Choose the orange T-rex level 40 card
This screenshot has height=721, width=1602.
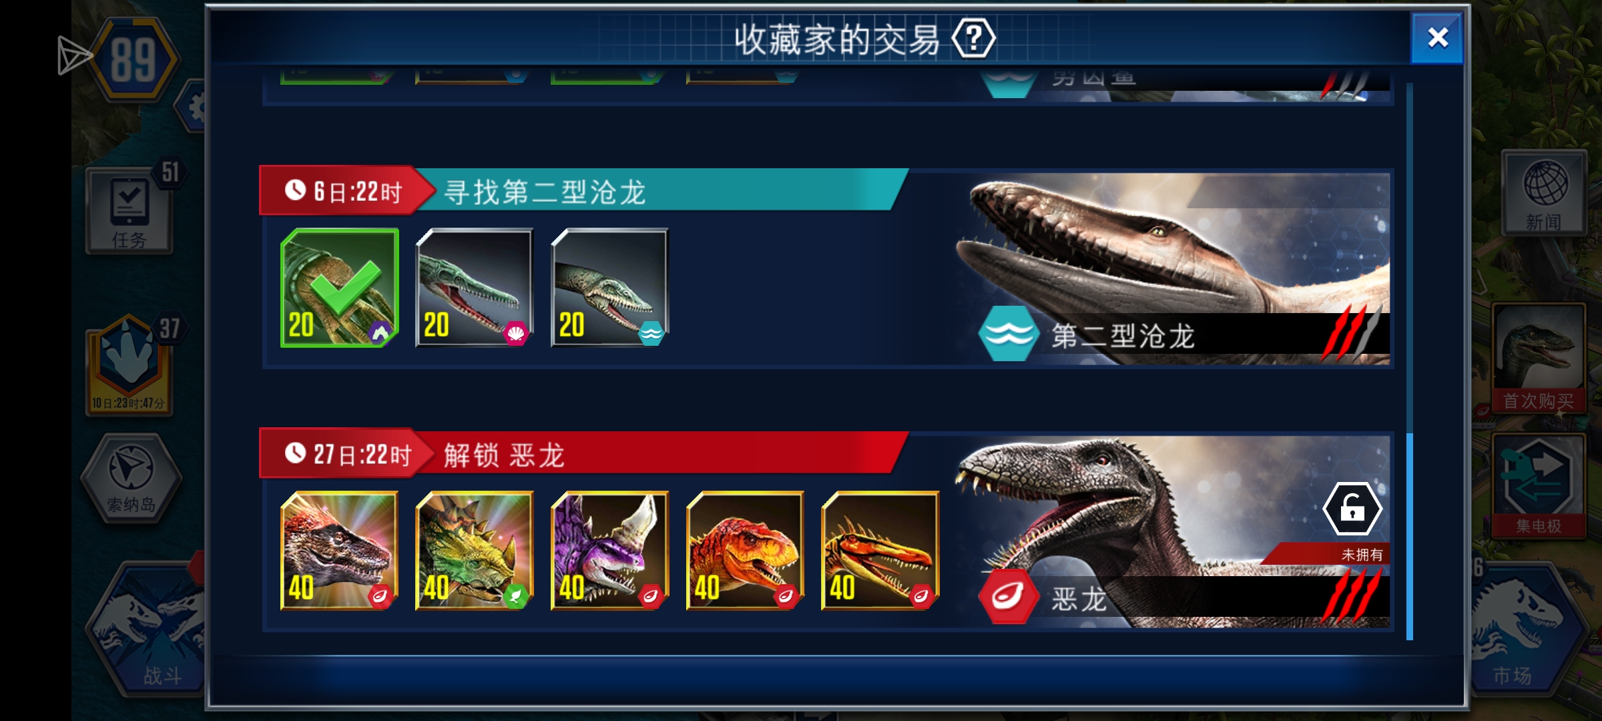[745, 551]
